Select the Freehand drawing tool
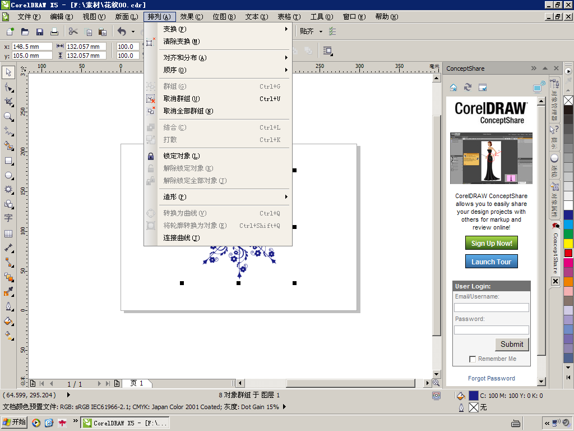Viewport: 574px width, 431px height. pyautogui.click(x=8, y=131)
